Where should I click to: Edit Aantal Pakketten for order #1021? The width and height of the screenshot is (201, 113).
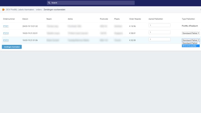(x=160, y=25)
